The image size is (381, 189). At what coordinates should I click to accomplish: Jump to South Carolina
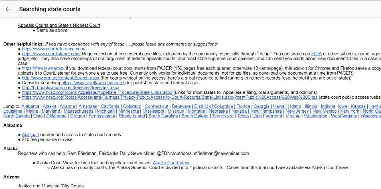(163, 116)
